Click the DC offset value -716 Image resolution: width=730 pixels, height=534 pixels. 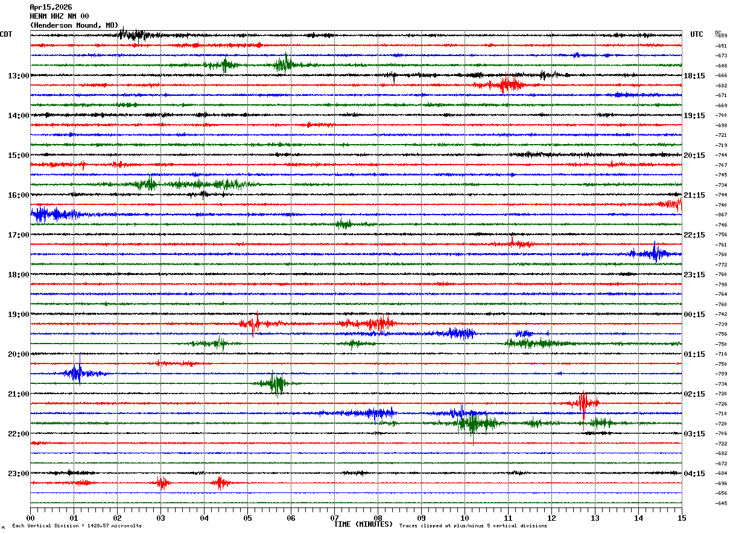pyautogui.click(x=721, y=354)
